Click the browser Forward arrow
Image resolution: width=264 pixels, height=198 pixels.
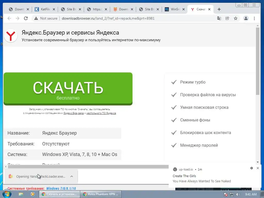(x=18, y=18)
